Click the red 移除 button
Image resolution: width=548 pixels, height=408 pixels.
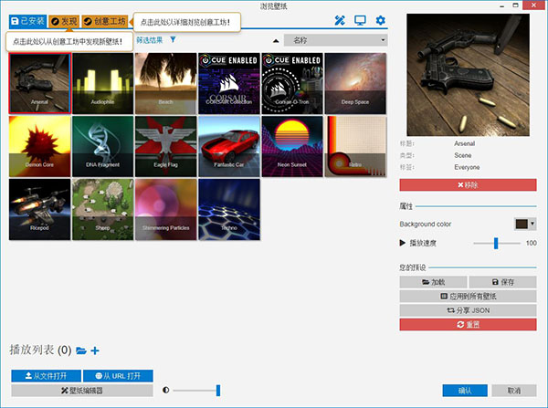(x=468, y=184)
